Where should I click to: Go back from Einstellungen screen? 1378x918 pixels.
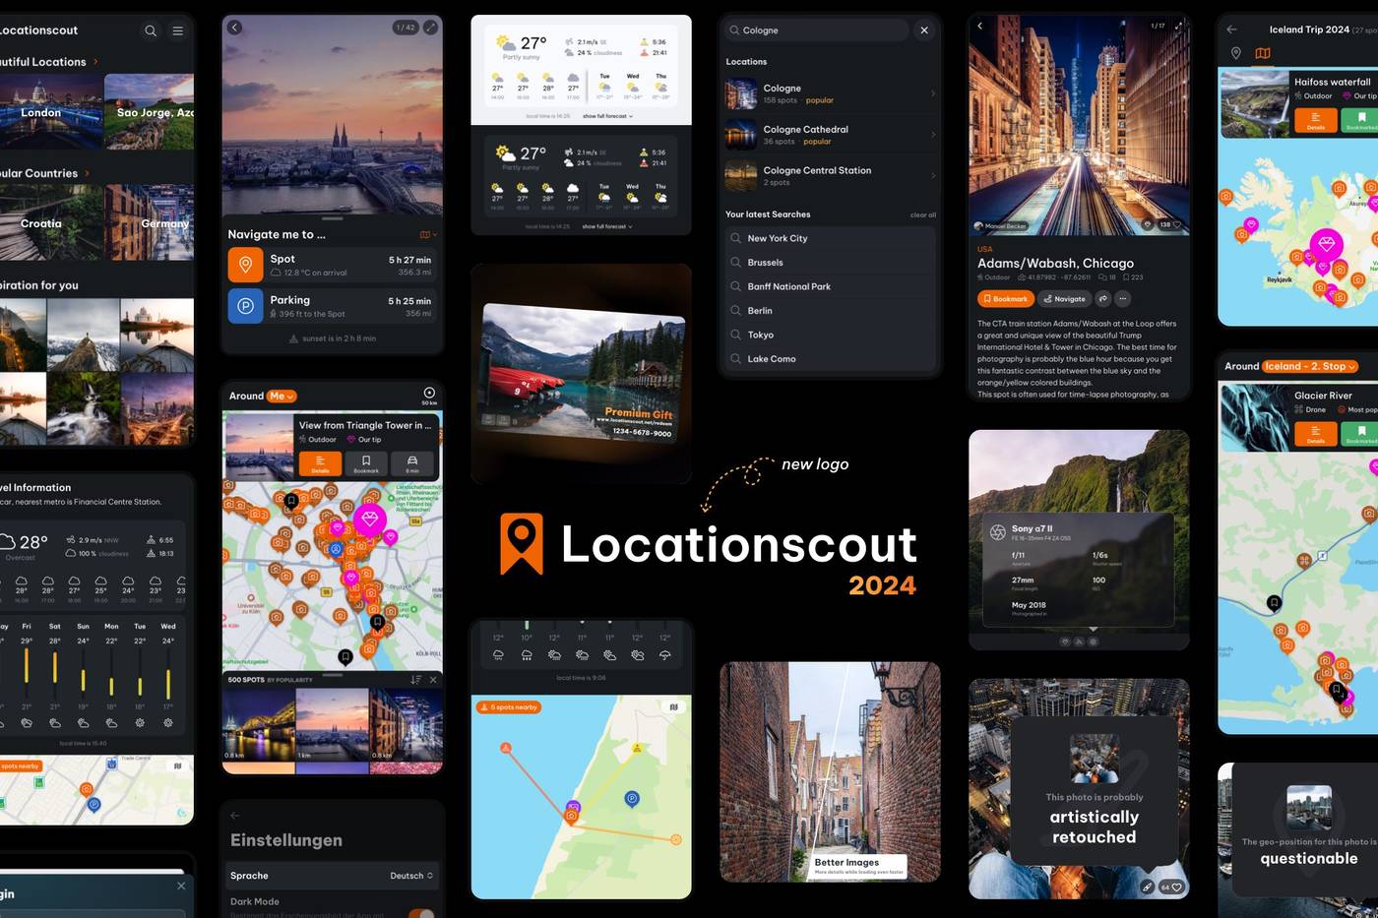(x=234, y=815)
